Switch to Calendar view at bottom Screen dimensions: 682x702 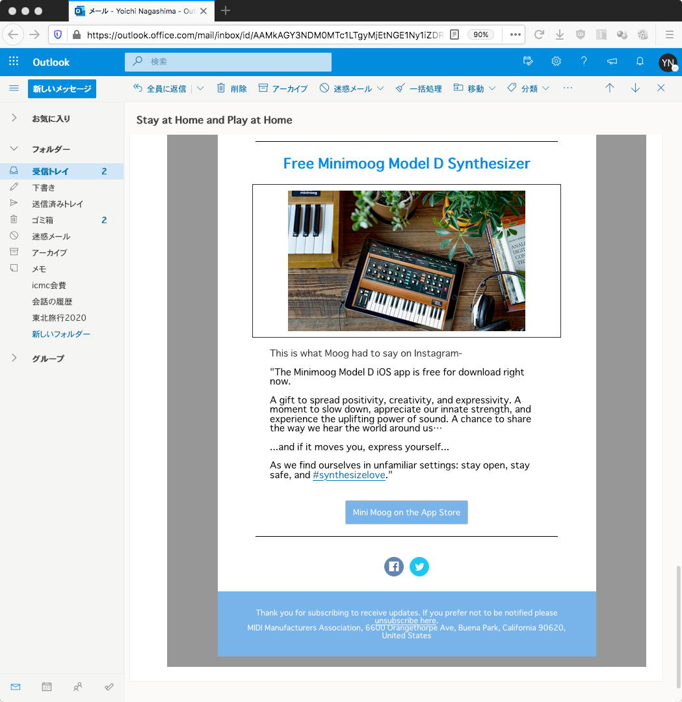[x=47, y=686]
